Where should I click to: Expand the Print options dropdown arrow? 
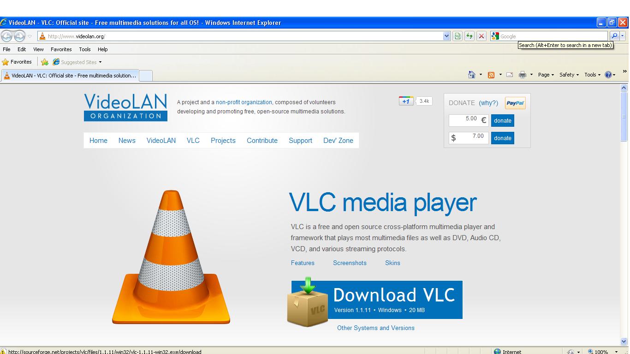tap(531, 75)
